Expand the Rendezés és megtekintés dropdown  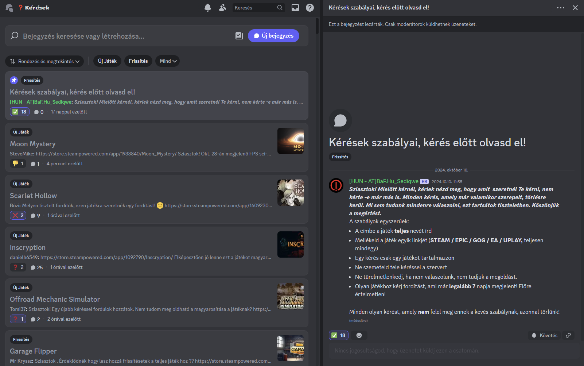(44, 61)
